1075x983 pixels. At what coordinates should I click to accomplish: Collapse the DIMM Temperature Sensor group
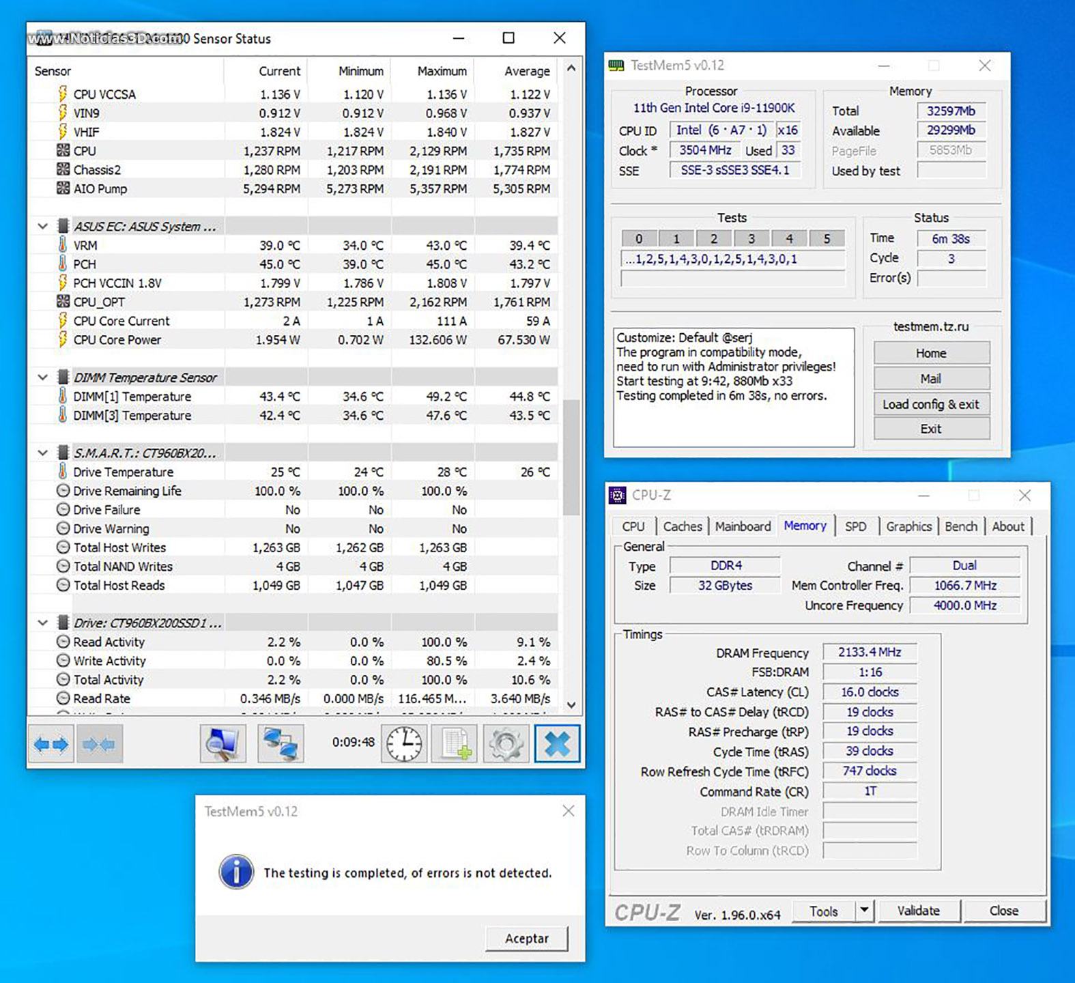coord(42,377)
